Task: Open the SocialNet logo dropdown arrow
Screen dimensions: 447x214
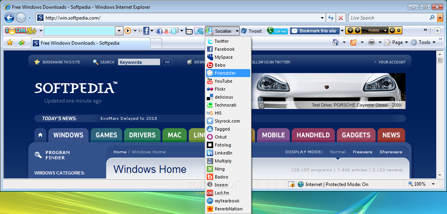Action: click(x=41, y=31)
